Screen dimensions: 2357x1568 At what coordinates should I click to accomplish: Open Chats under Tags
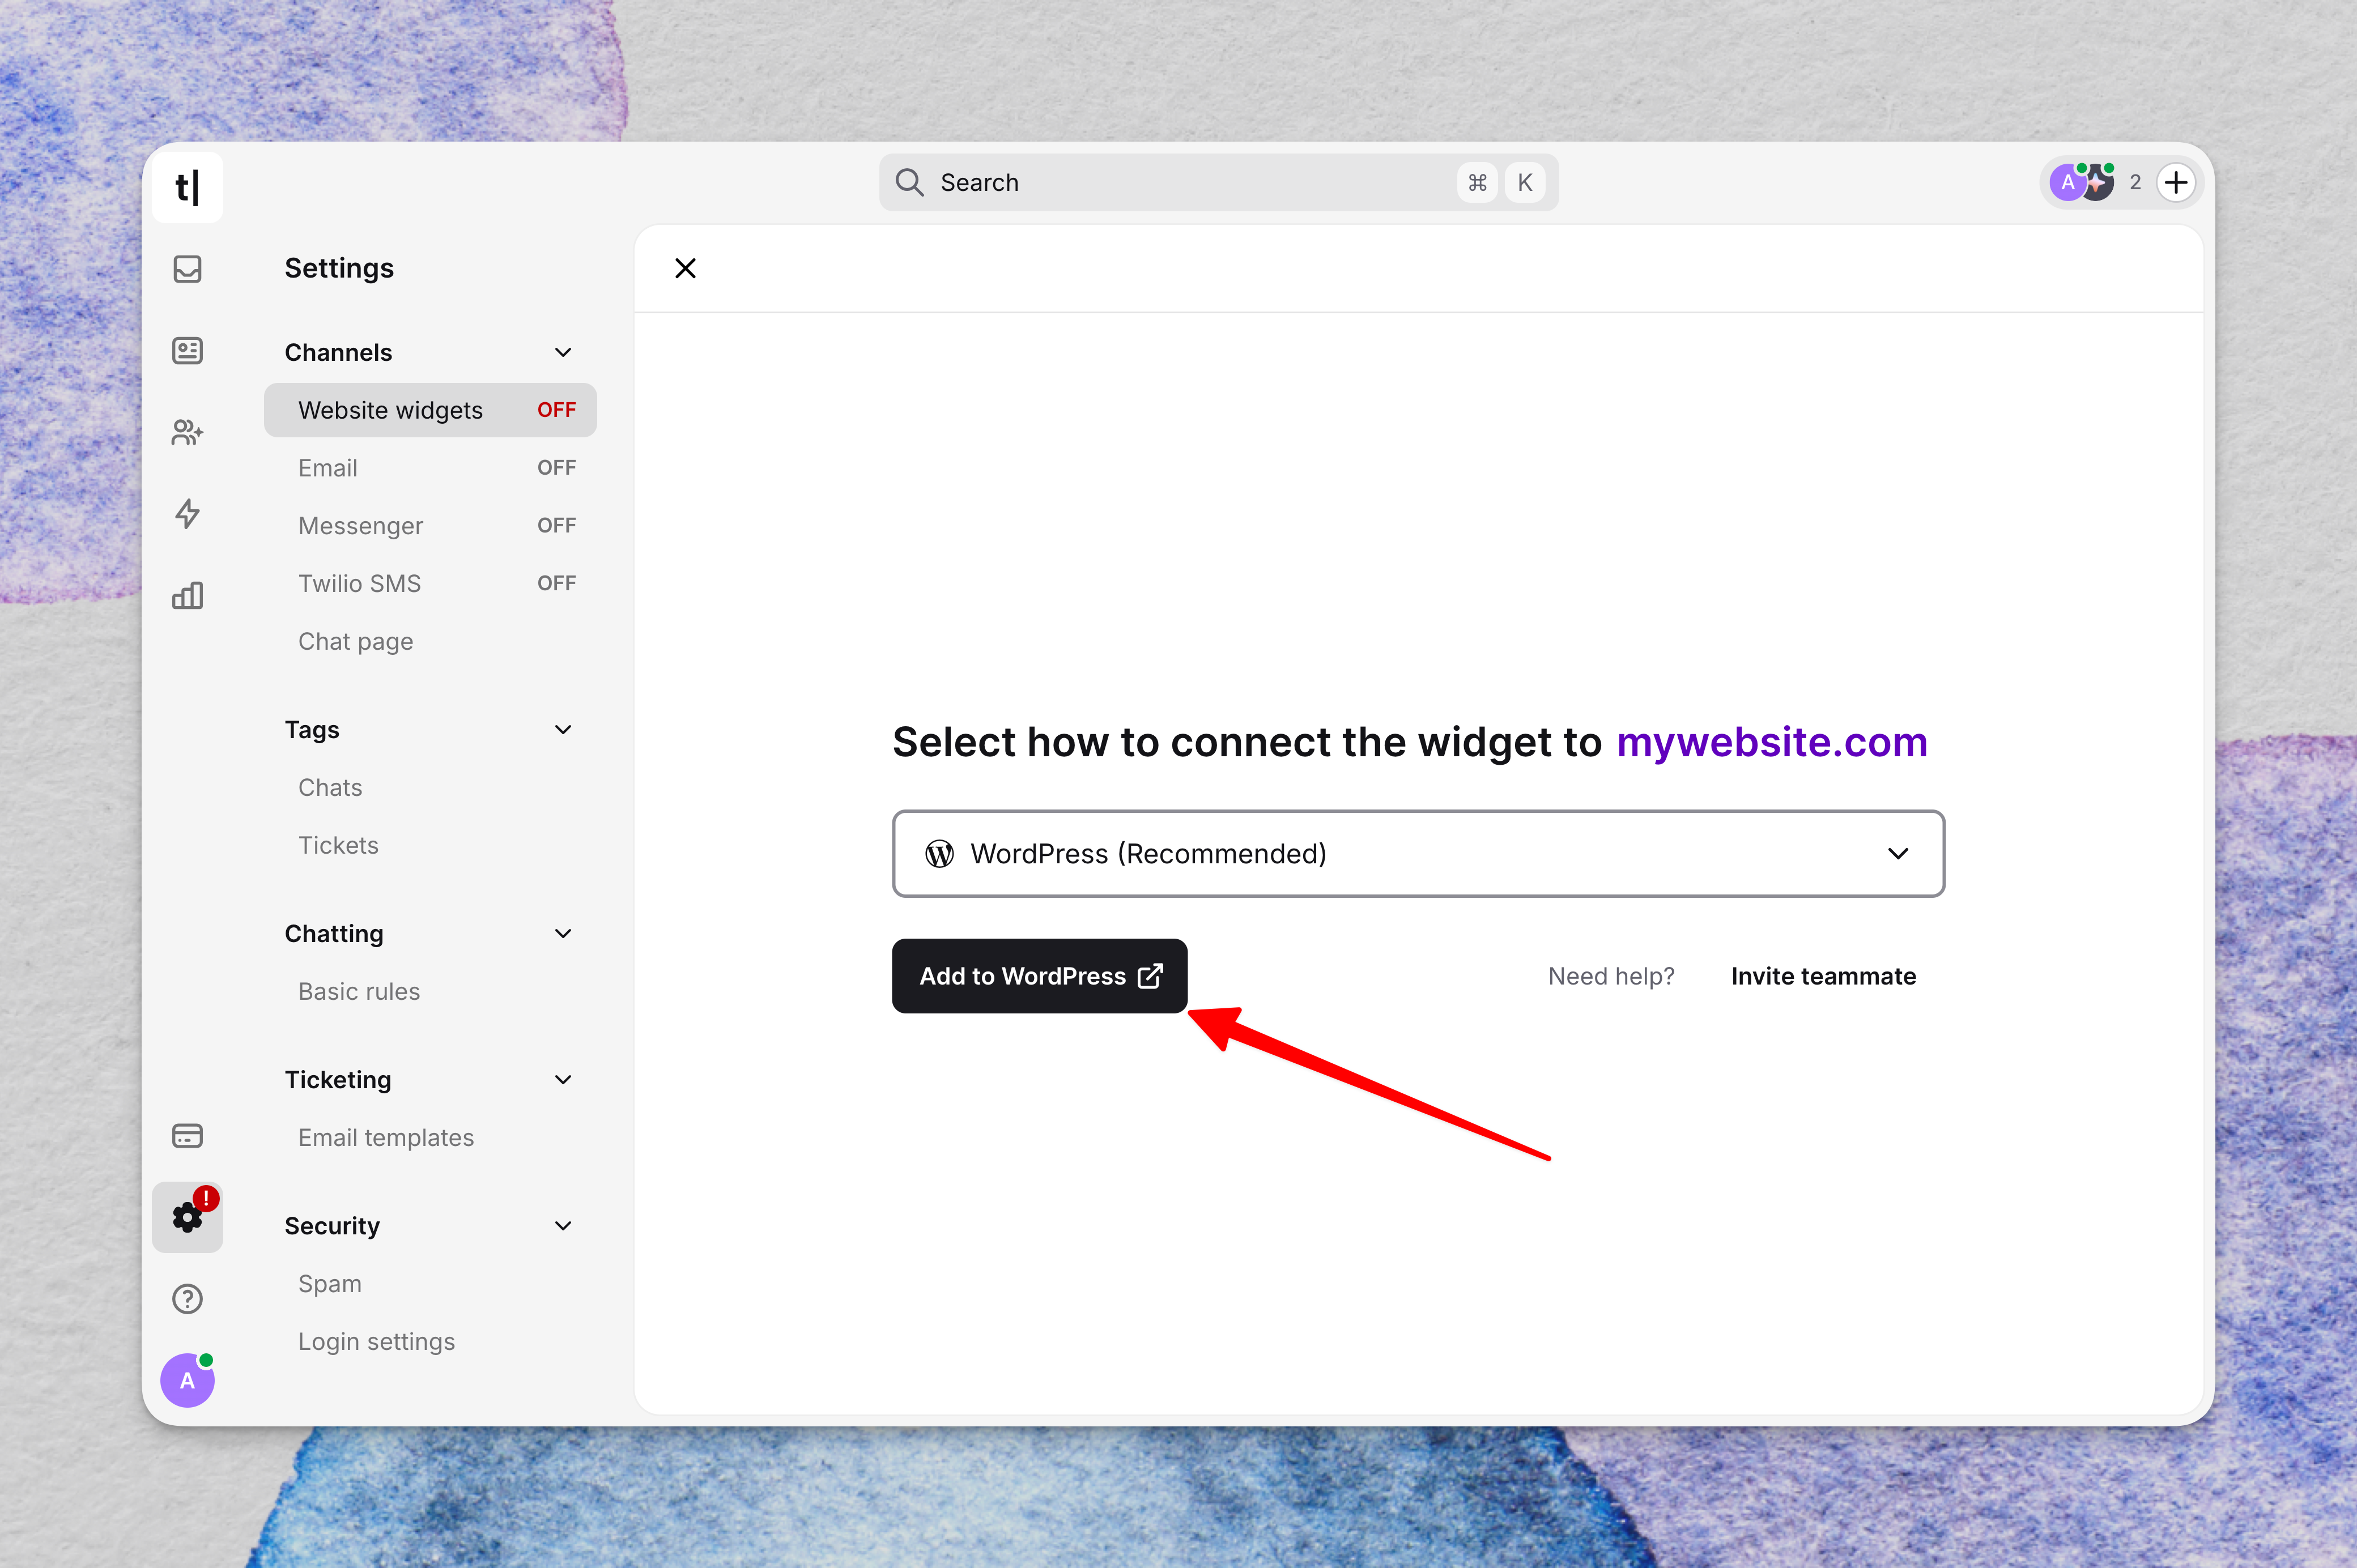pos(430,788)
